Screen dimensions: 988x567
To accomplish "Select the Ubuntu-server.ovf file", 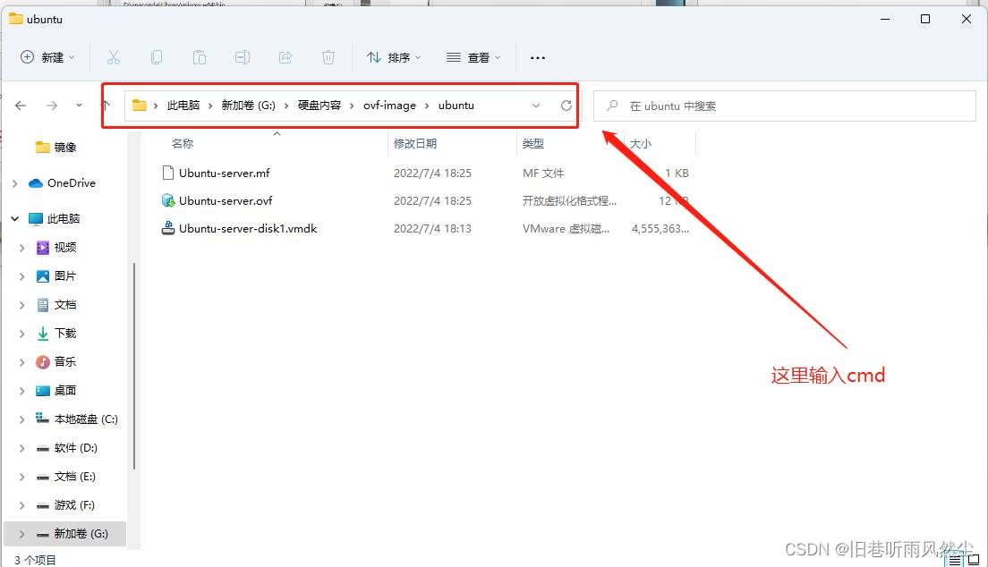I will pos(226,201).
